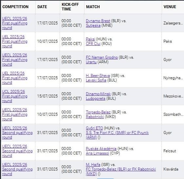Open the H. Beer-Sheva team link

click(x=98, y=76)
